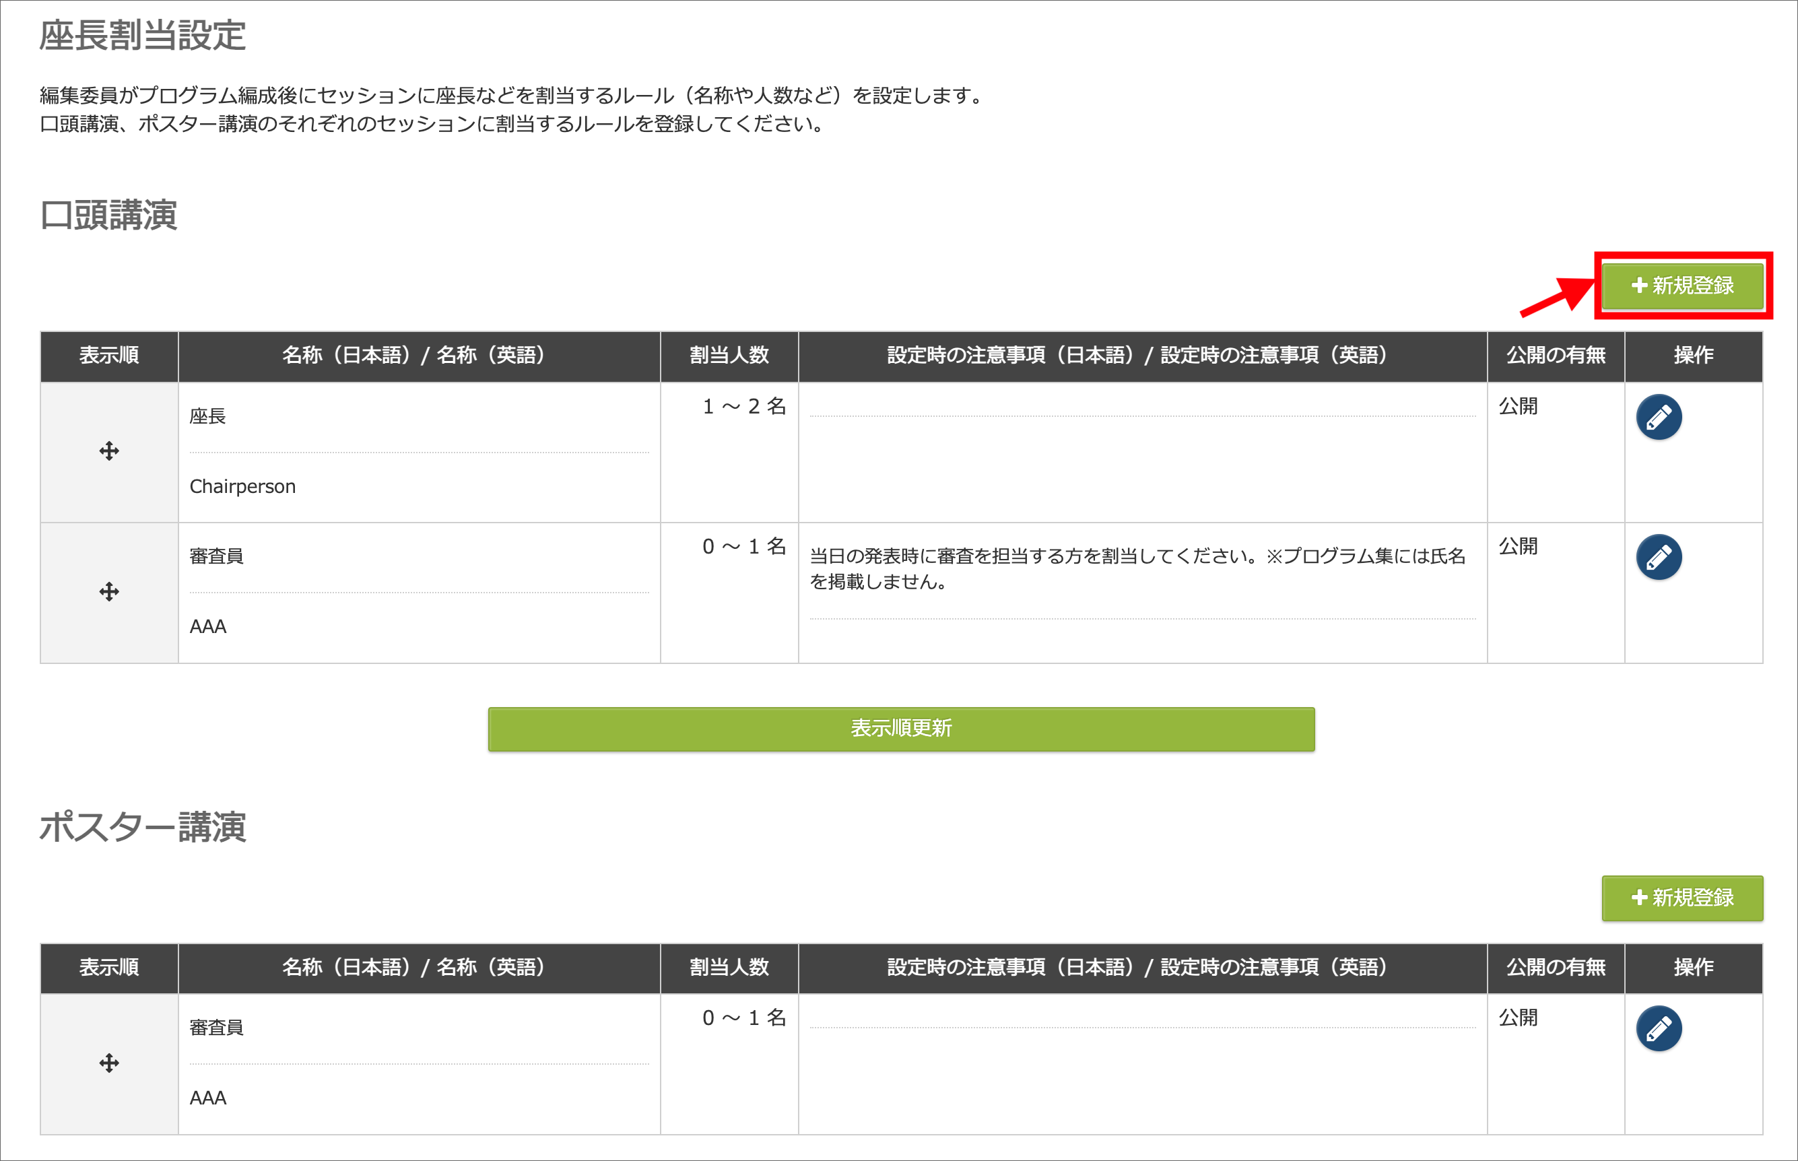The width and height of the screenshot is (1798, 1161).
Task: Click the ポスター講演 section heading
Action: click(143, 827)
